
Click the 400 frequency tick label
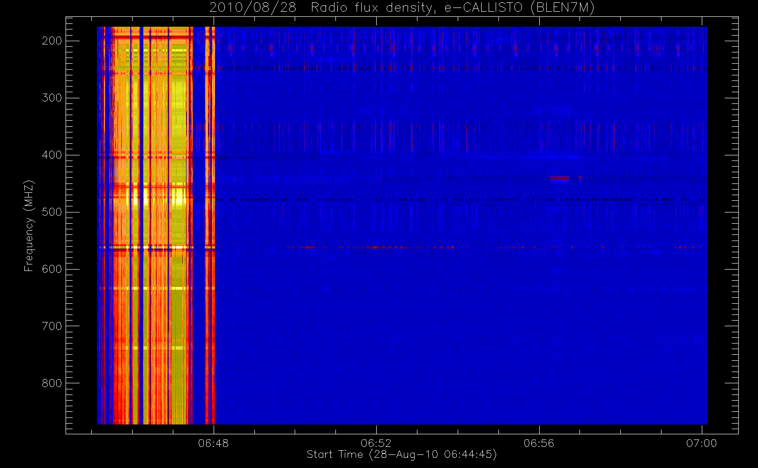[x=52, y=155]
